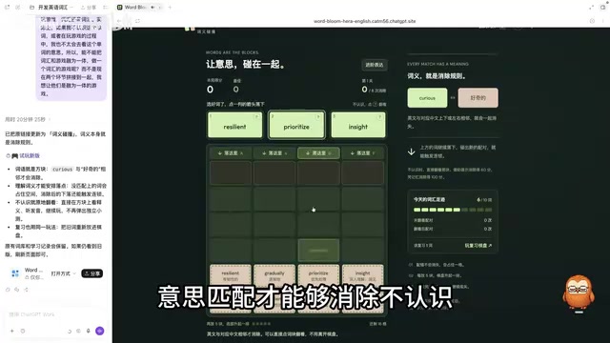Flip the insight card with its question mark
This screenshot has width=610, height=343.
pyautogui.click(x=379, y=116)
